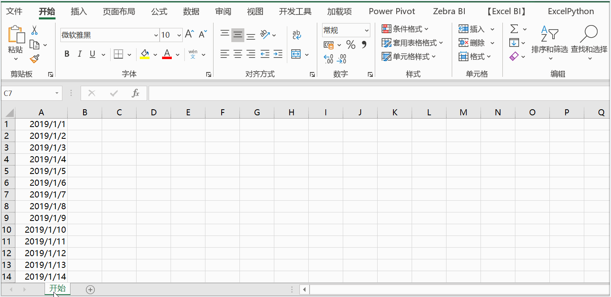The image size is (611, 297).
Task: Switch to the 页面布局 tab
Action: click(x=119, y=11)
